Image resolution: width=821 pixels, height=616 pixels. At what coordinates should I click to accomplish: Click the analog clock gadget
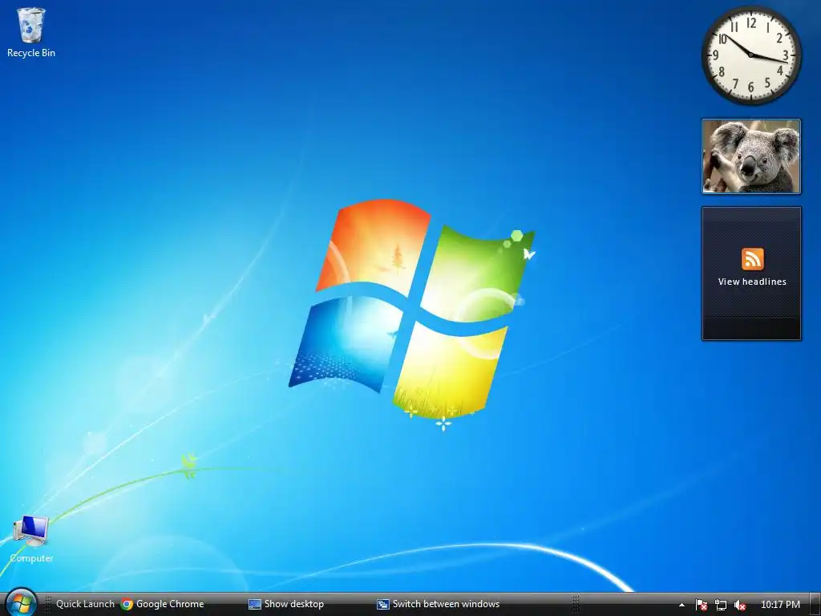click(750, 55)
